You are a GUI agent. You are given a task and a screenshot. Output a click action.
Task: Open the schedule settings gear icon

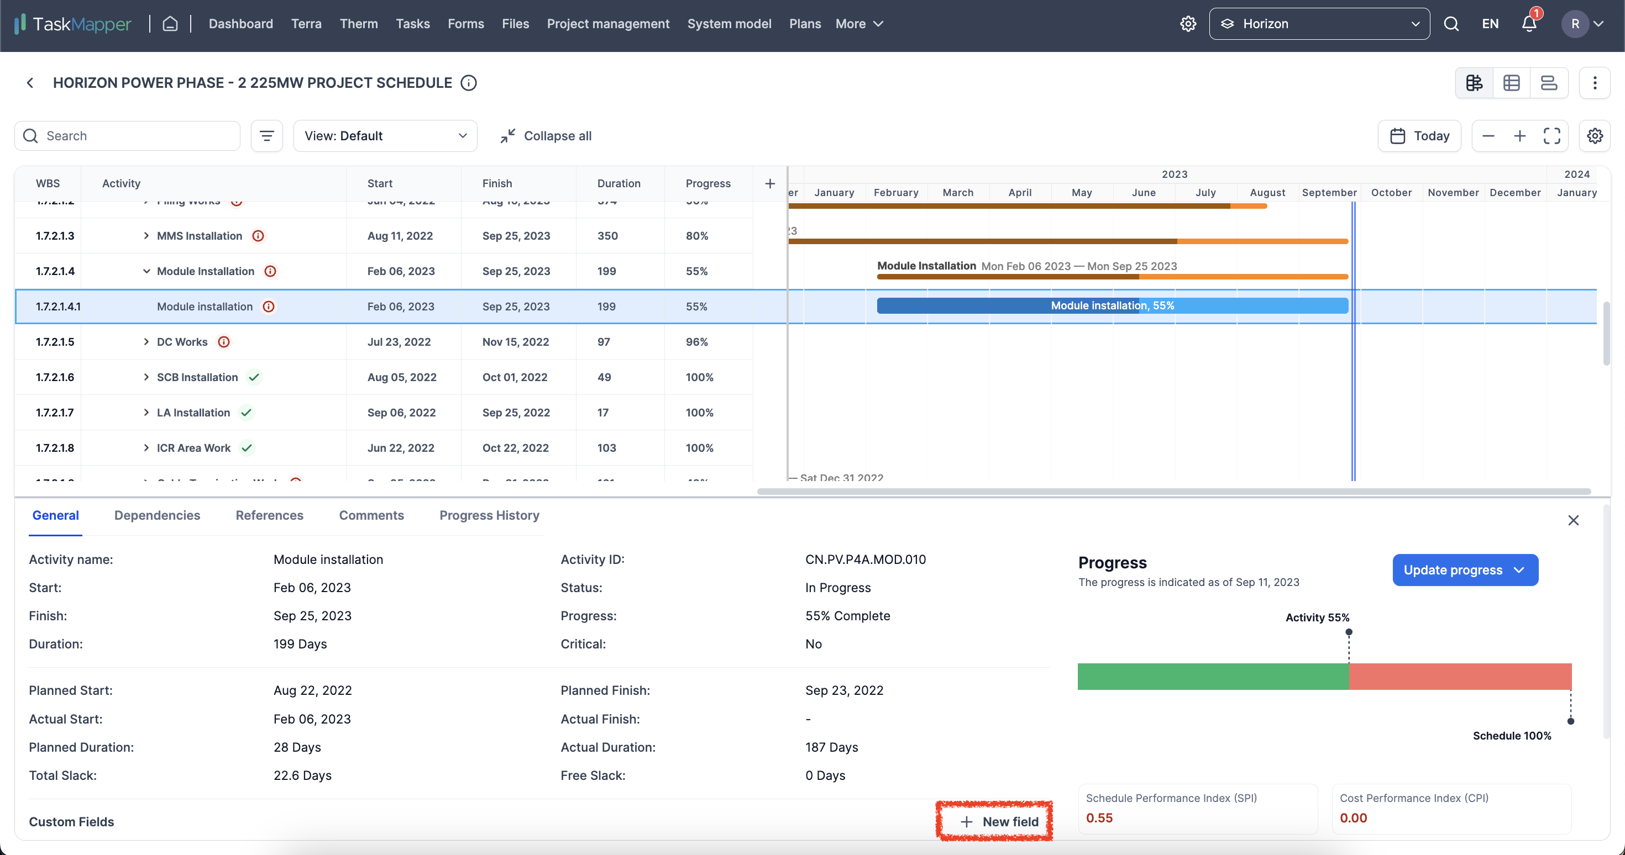tap(1596, 135)
